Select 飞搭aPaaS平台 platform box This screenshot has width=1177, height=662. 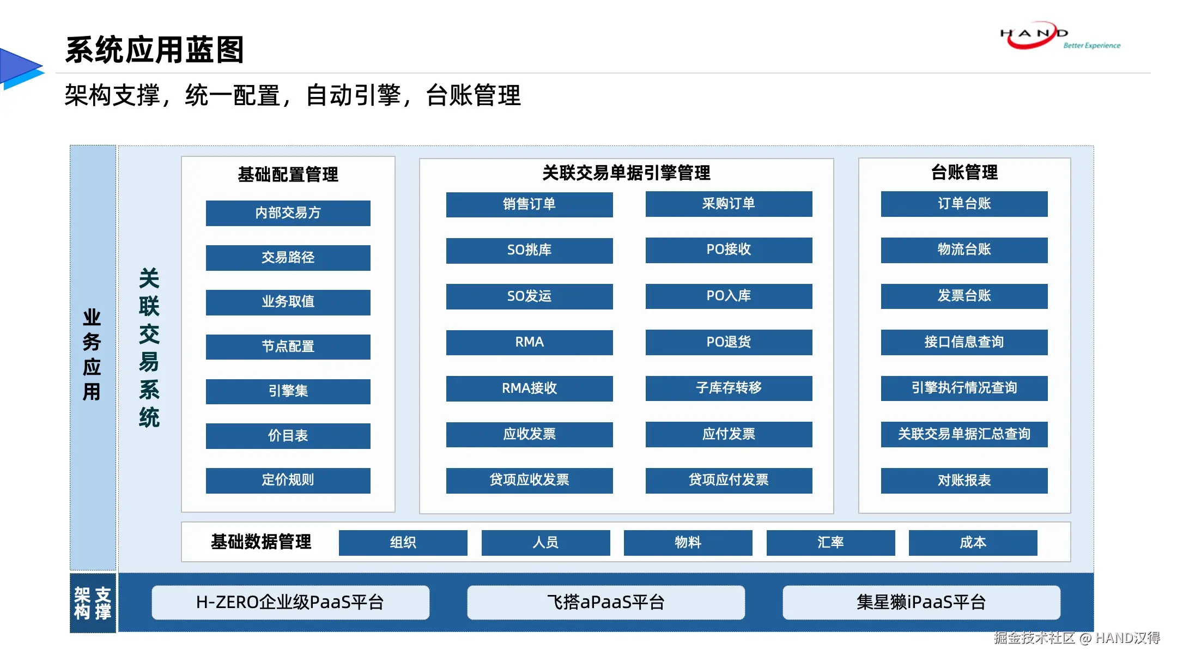click(606, 603)
